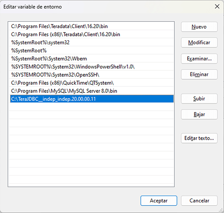Select the QuickTime QTSystem path

pos(92,83)
